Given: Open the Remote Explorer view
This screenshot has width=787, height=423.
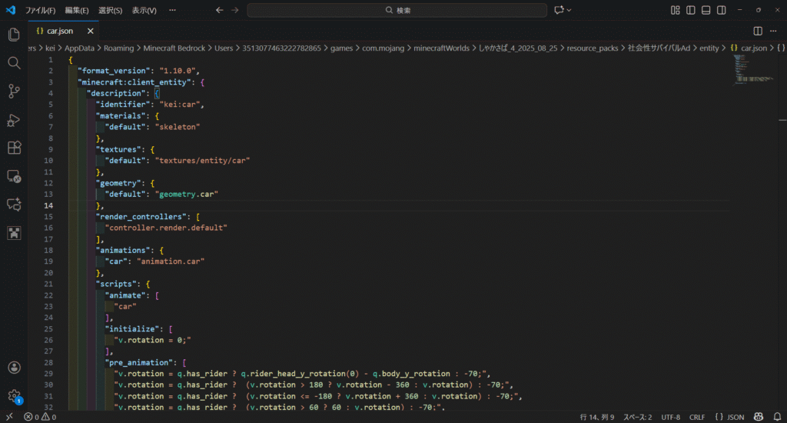Looking at the screenshot, I should click(x=14, y=176).
